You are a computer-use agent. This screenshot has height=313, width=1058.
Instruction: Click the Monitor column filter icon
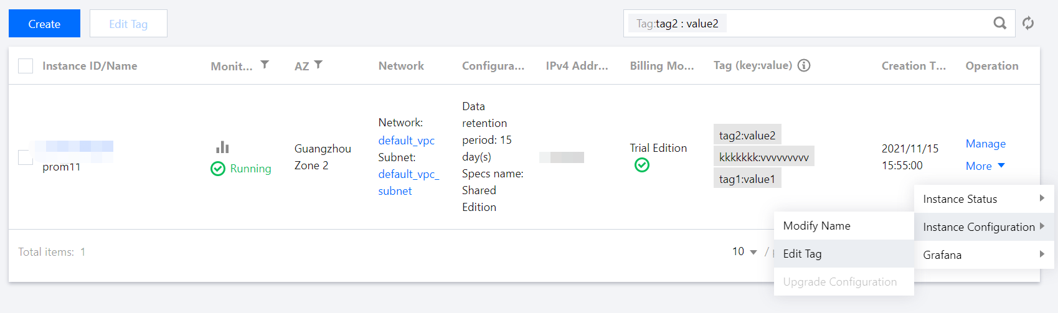(x=265, y=65)
